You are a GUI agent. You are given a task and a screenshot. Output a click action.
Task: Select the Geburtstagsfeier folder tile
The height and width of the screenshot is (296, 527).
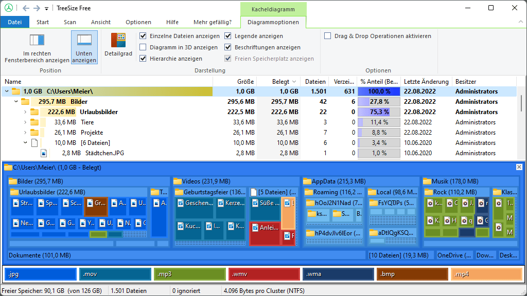click(x=210, y=192)
